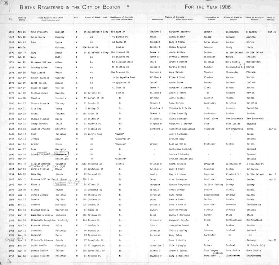
Task: Select the child name 'David Joseph'
Action: coord(38,83)
